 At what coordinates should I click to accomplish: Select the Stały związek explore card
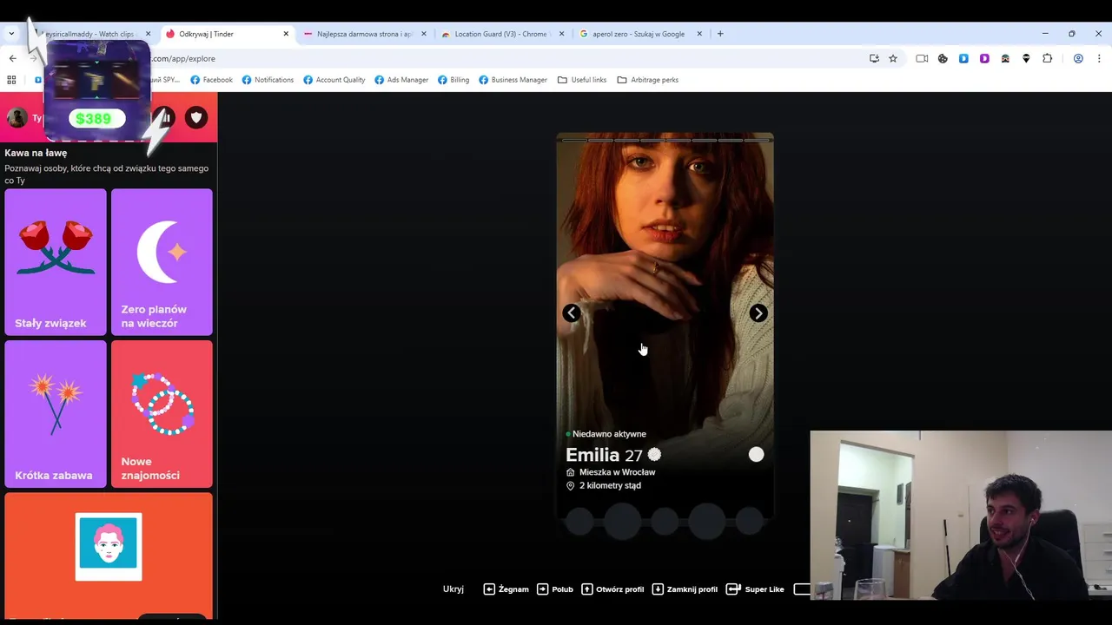click(56, 262)
